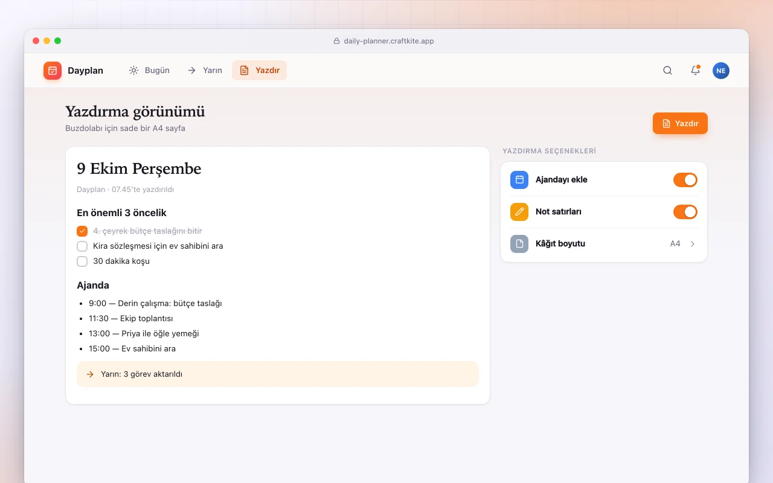The height and width of the screenshot is (483, 773).
Task: Click the En önemli 3 öncelik heading
Action: click(121, 213)
